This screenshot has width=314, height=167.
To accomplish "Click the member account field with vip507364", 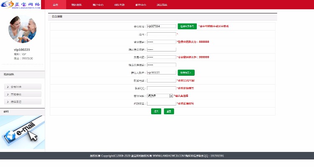I will pyautogui.click(x=162, y=26).
